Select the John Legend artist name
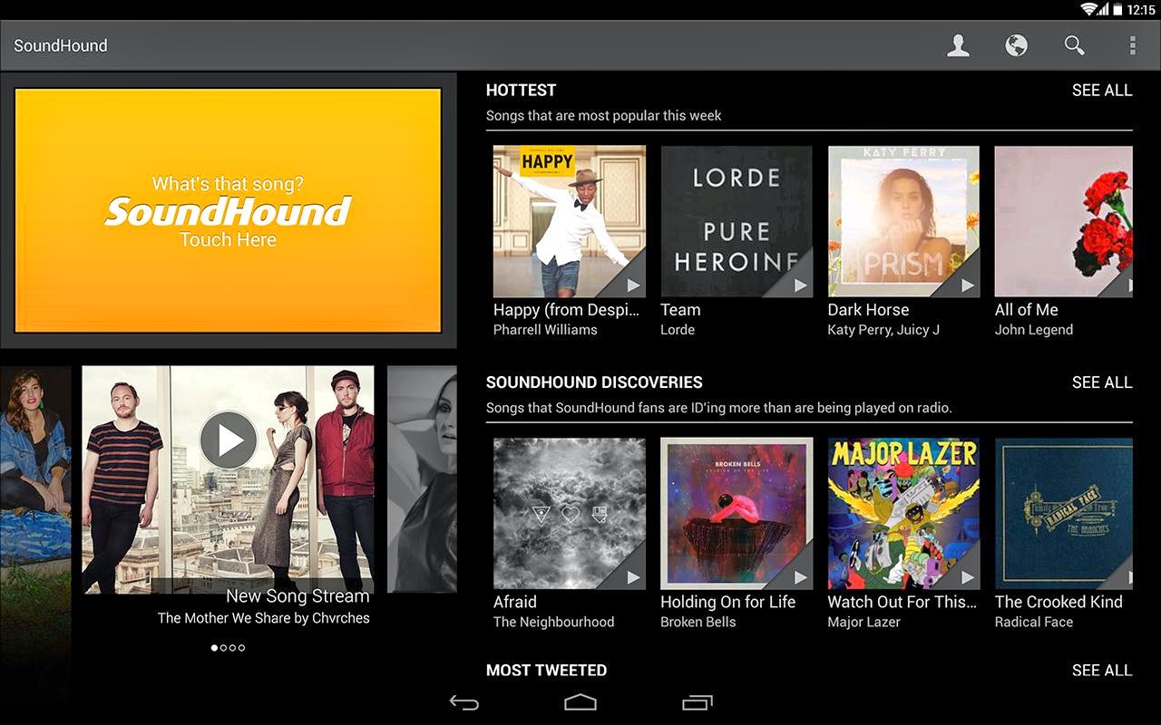1161x725 pixels. tap(1033, 330)
